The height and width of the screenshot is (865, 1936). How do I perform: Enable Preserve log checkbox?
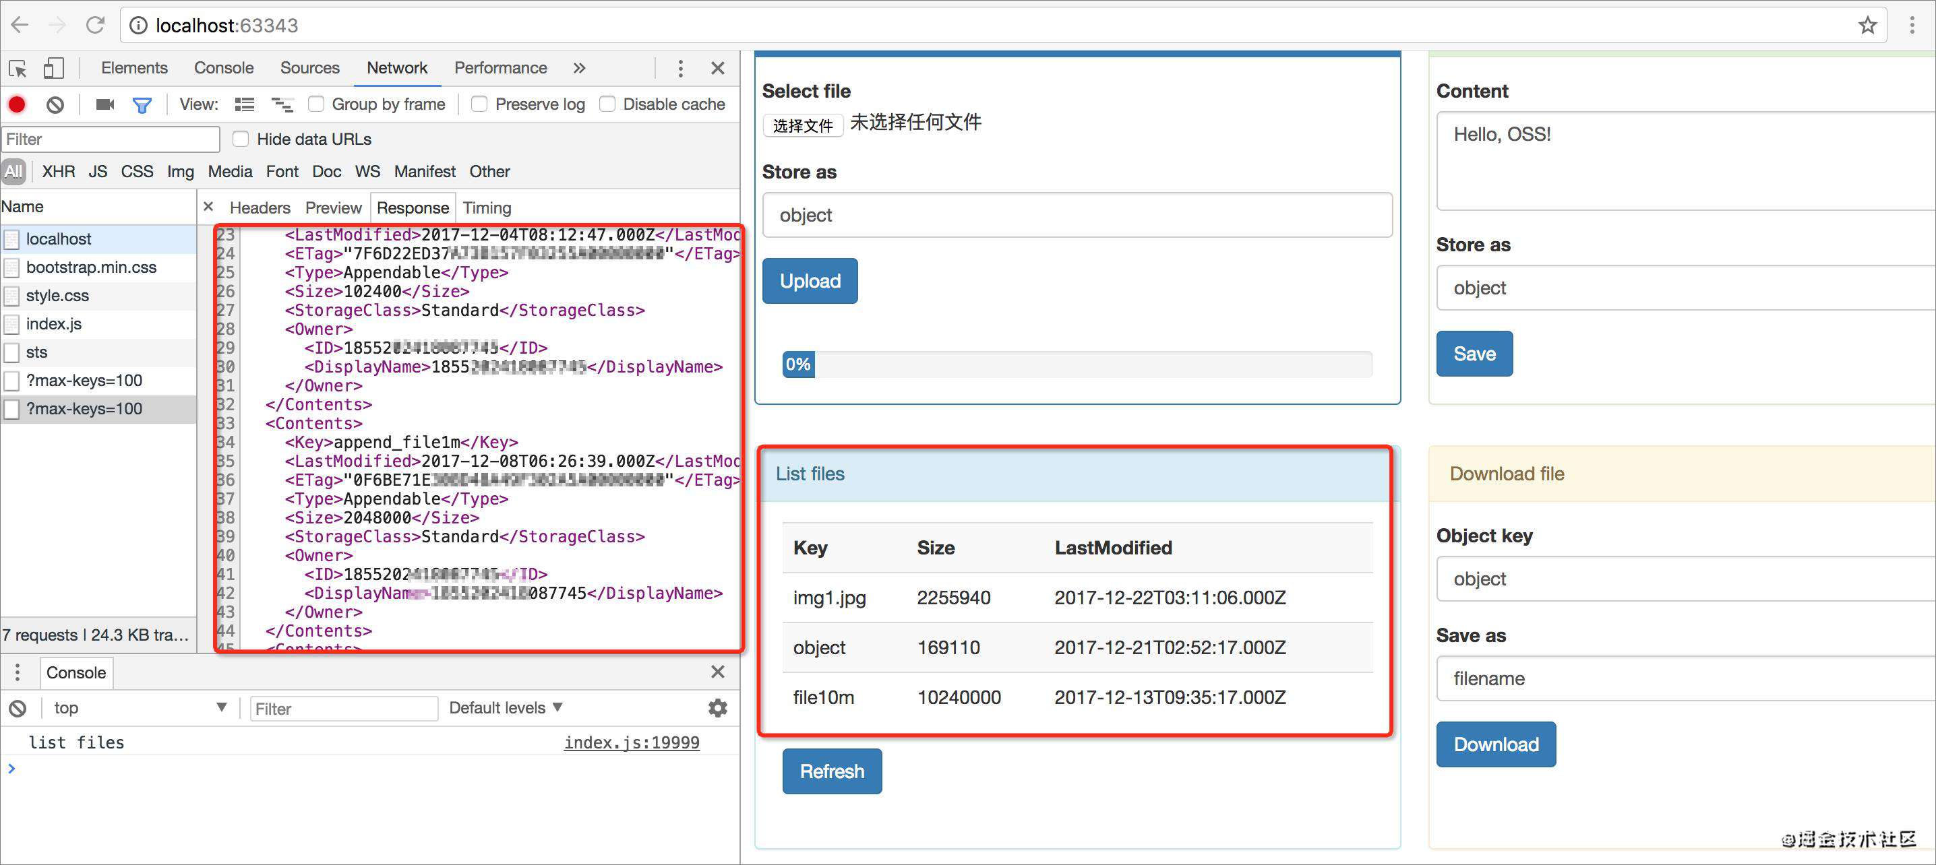pyautogui.click(x=479, y=104)
